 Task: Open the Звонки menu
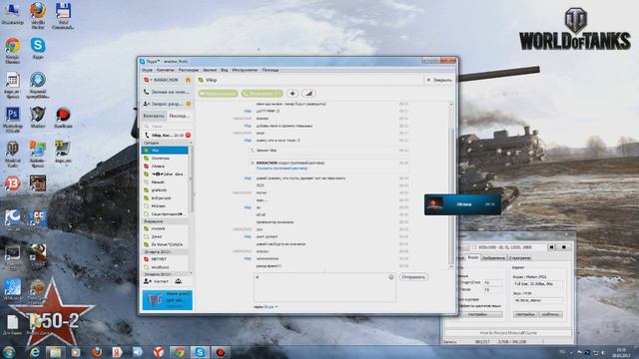pos(210,70)
